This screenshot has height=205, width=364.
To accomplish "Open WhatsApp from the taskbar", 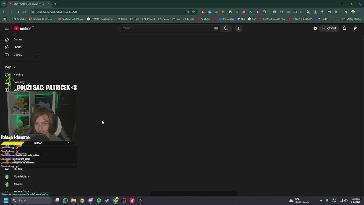I will pos(65,200).
